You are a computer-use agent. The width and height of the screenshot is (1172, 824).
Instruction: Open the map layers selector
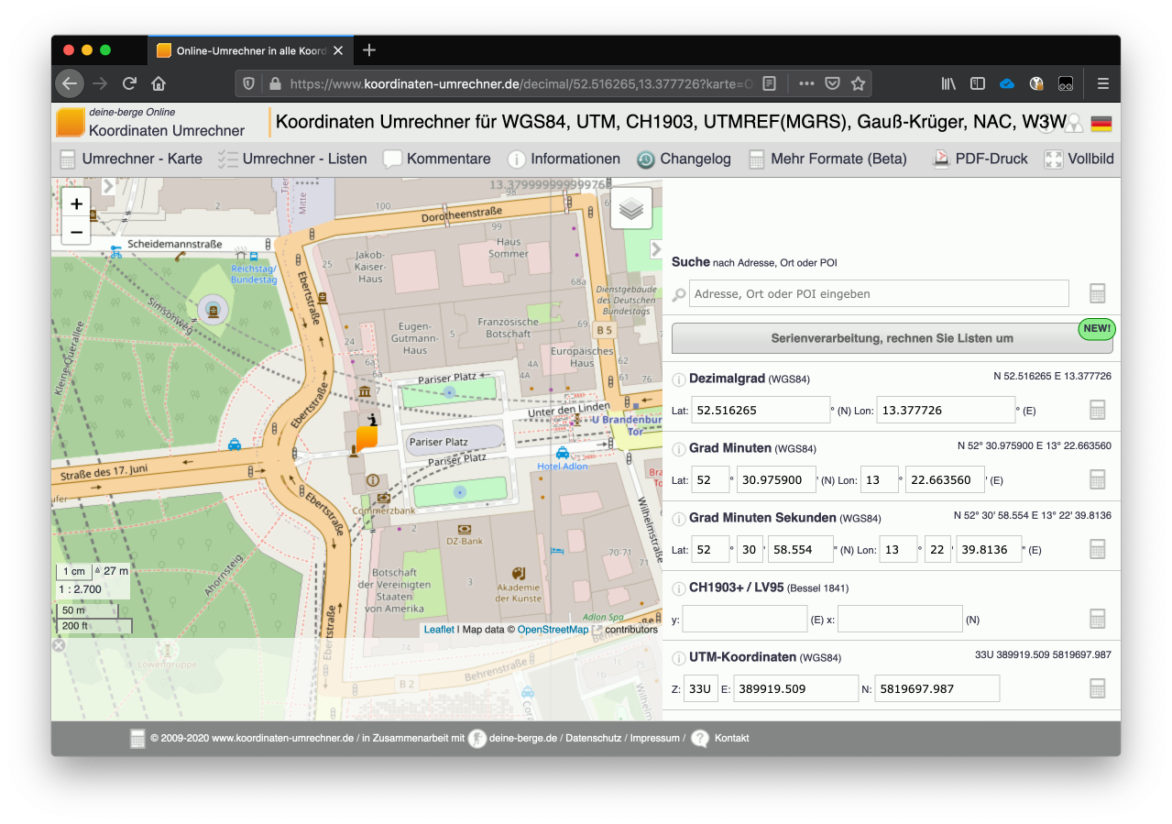(x=631, y=208)
